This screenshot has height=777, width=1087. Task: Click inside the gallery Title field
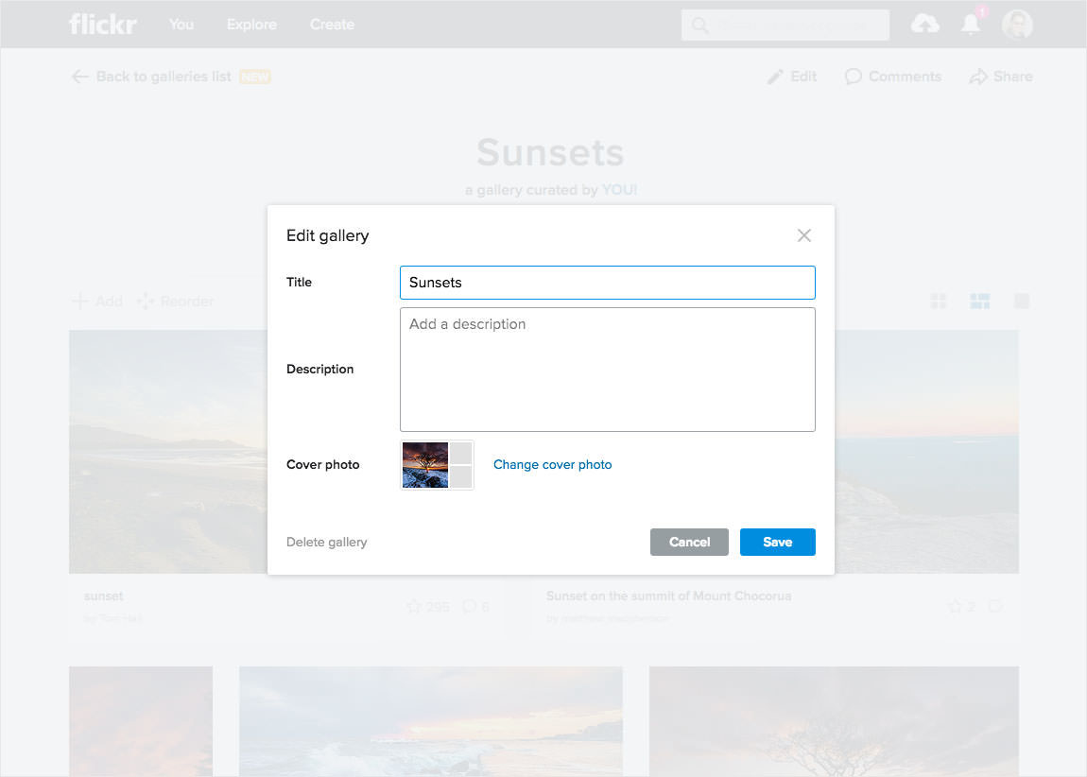pos(608,282)
